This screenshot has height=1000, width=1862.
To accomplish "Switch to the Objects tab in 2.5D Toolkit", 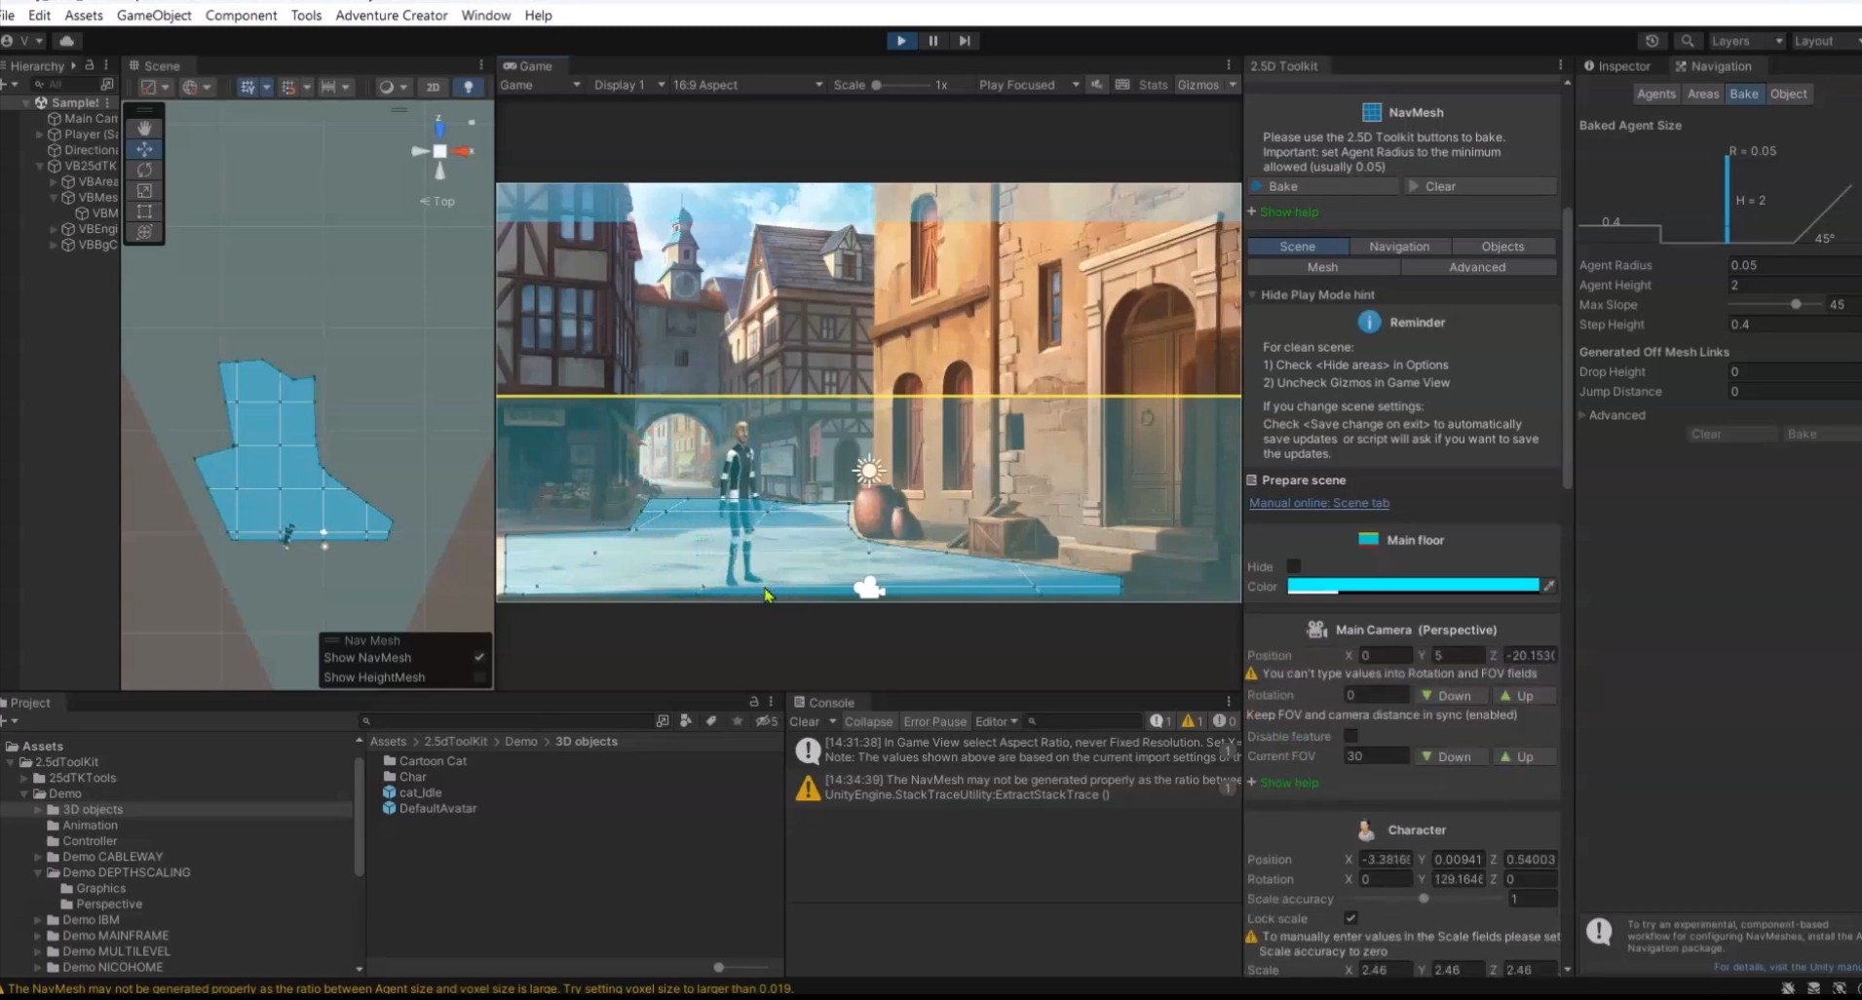I will click(1501, 247).
